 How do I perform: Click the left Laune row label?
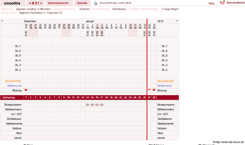(18, 138)
